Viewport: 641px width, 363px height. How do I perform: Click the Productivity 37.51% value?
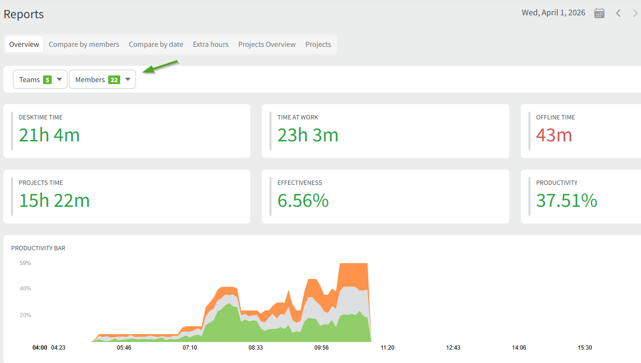coord(566,201)
